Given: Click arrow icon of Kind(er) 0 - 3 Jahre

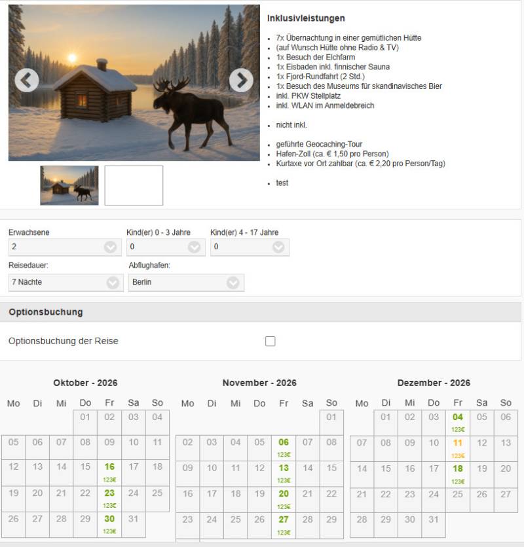Looking at the screenshot, I should coord(195,247).
